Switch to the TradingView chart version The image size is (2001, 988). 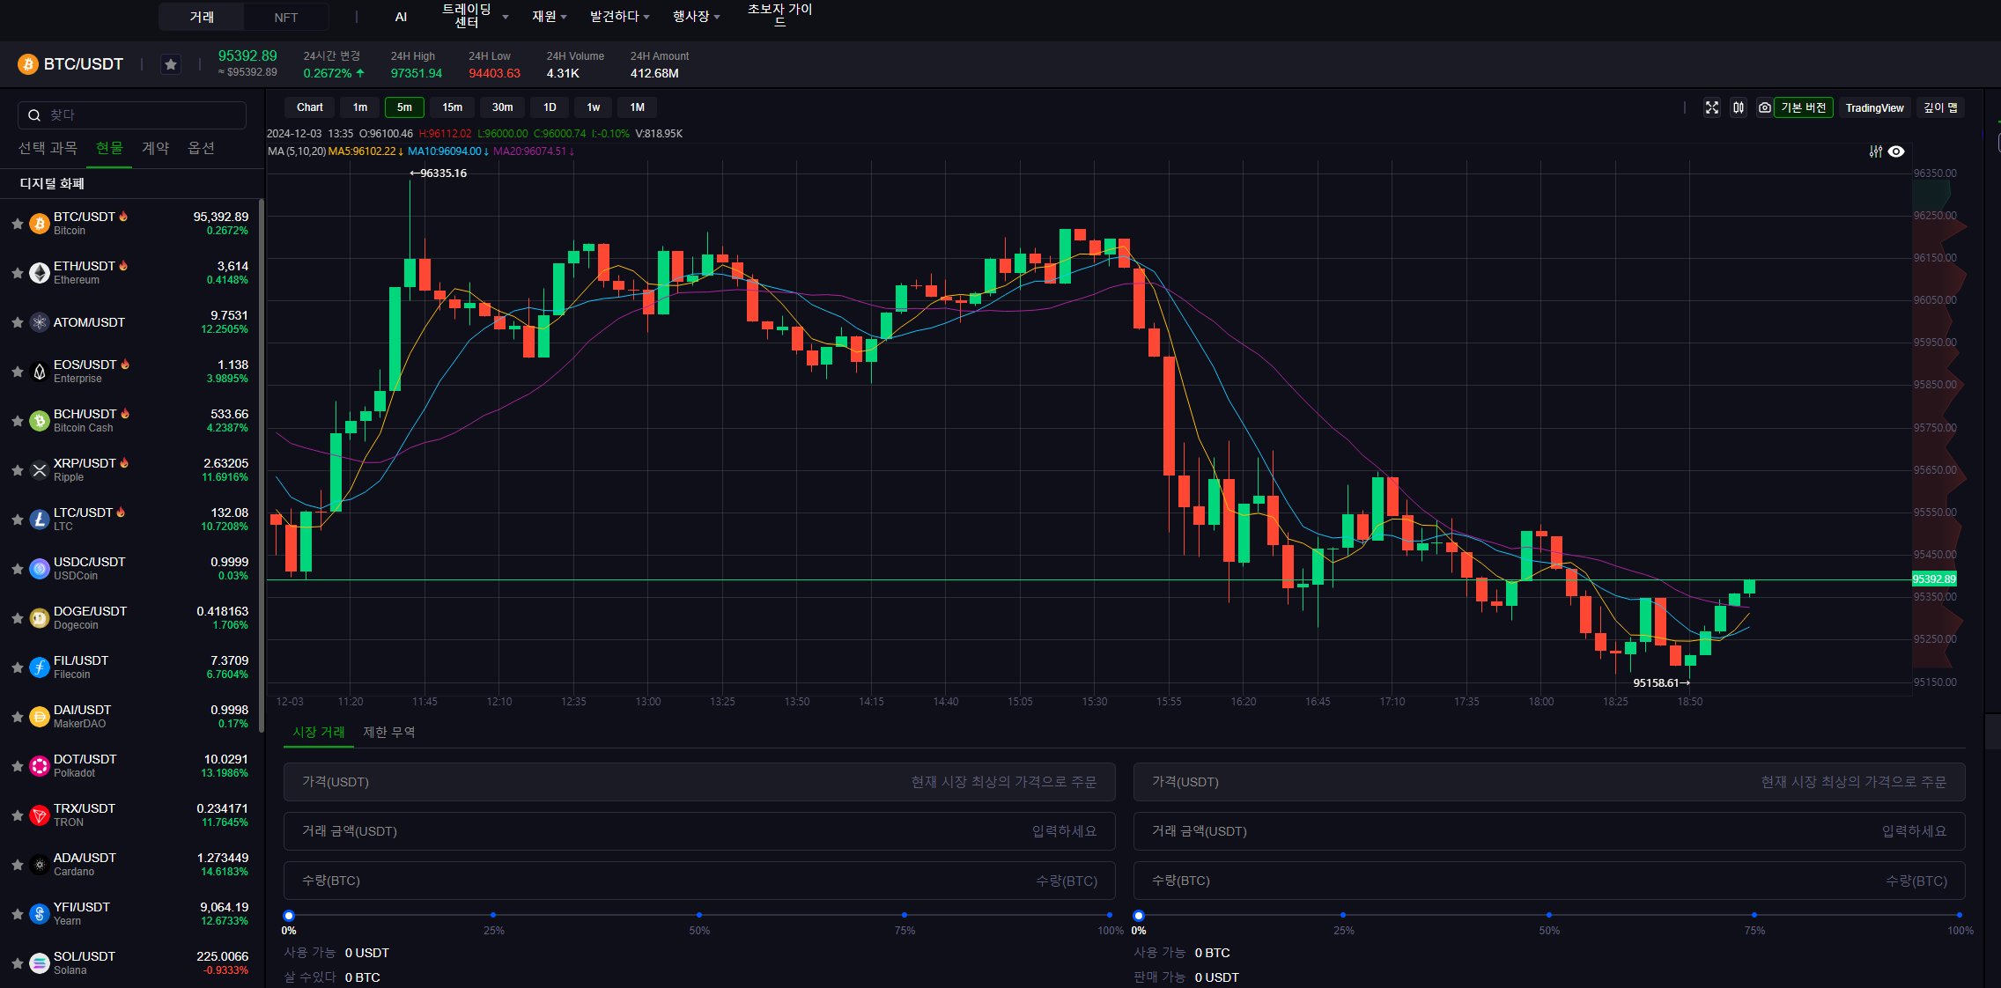(x=1874, y=107)
